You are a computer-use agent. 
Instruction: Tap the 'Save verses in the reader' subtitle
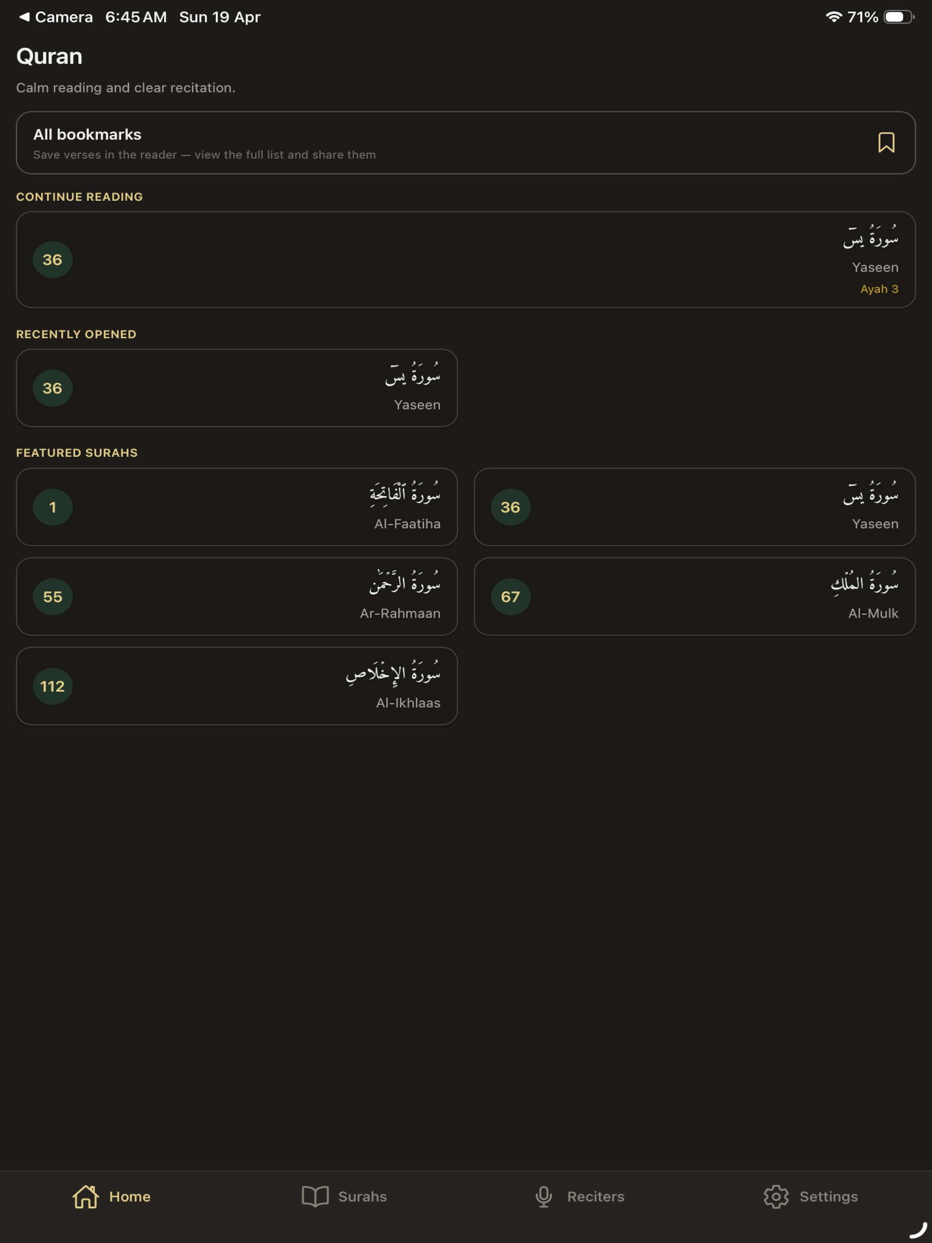(205, 154)
